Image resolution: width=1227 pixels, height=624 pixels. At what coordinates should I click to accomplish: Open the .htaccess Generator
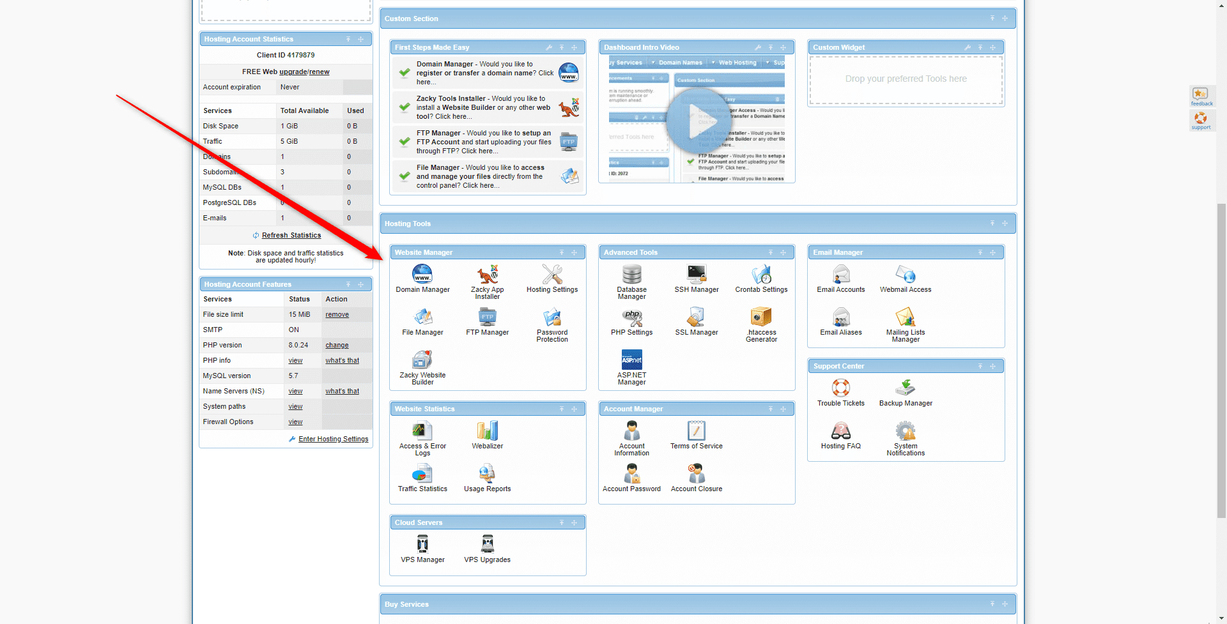coord(760,321)
